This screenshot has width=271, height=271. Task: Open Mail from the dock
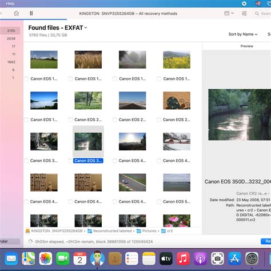(x=11, y=258)
